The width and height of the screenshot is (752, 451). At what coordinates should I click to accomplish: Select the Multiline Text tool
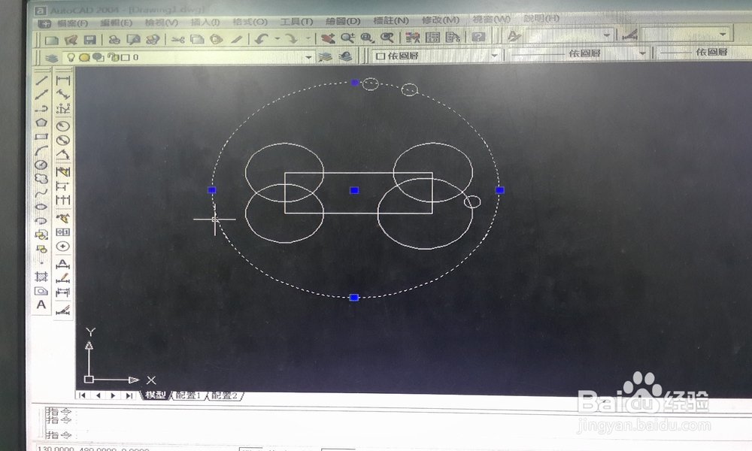pyautogui.click(x=41, y=305)
